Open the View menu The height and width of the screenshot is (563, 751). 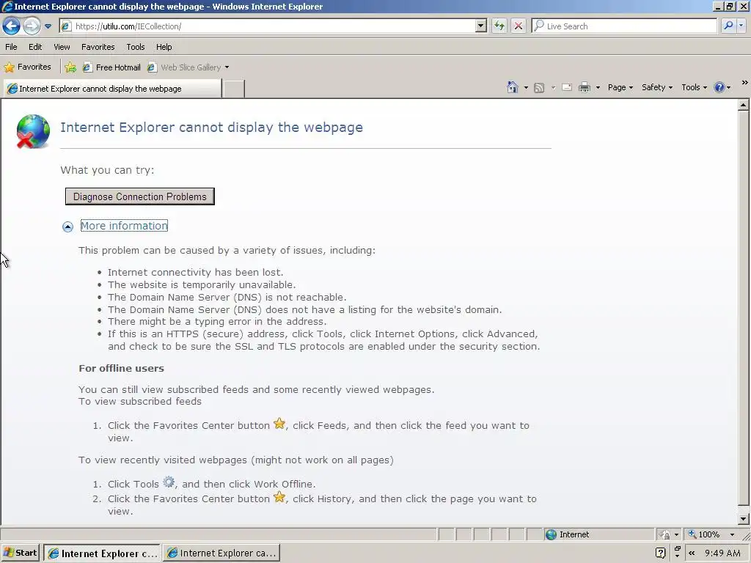pos(62,47)
